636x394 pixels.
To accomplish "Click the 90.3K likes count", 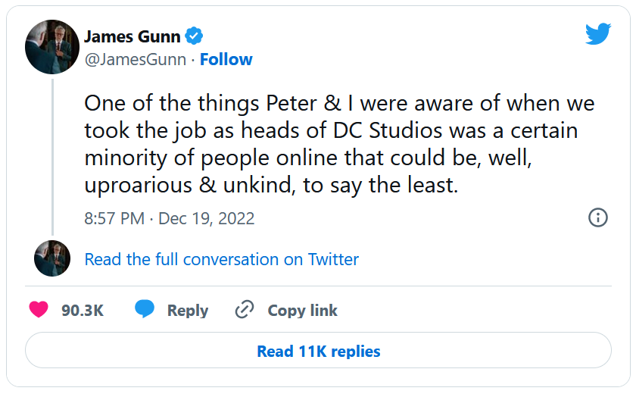I will pyautogui.click(x=82, y=311).
